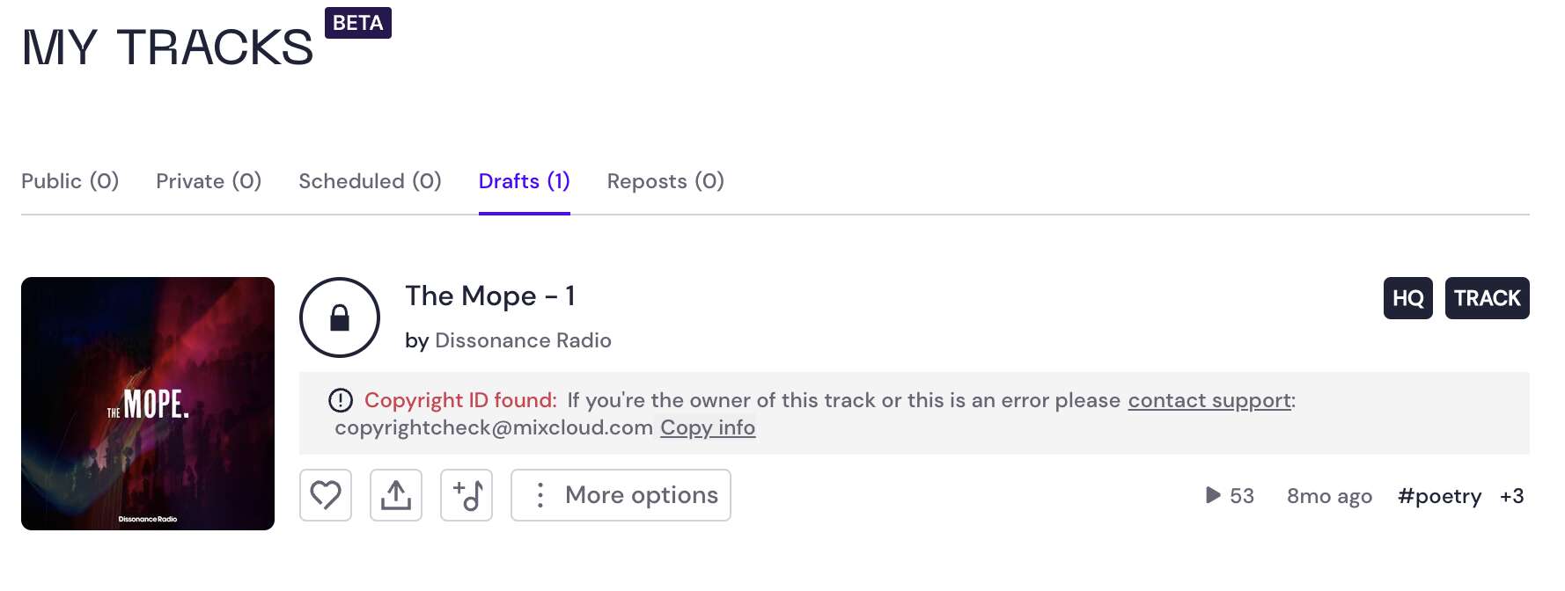Image resolution: width=1565 pixels, height=591 pixels.
Task: Click the Copy info link
Action: [708, 427]
